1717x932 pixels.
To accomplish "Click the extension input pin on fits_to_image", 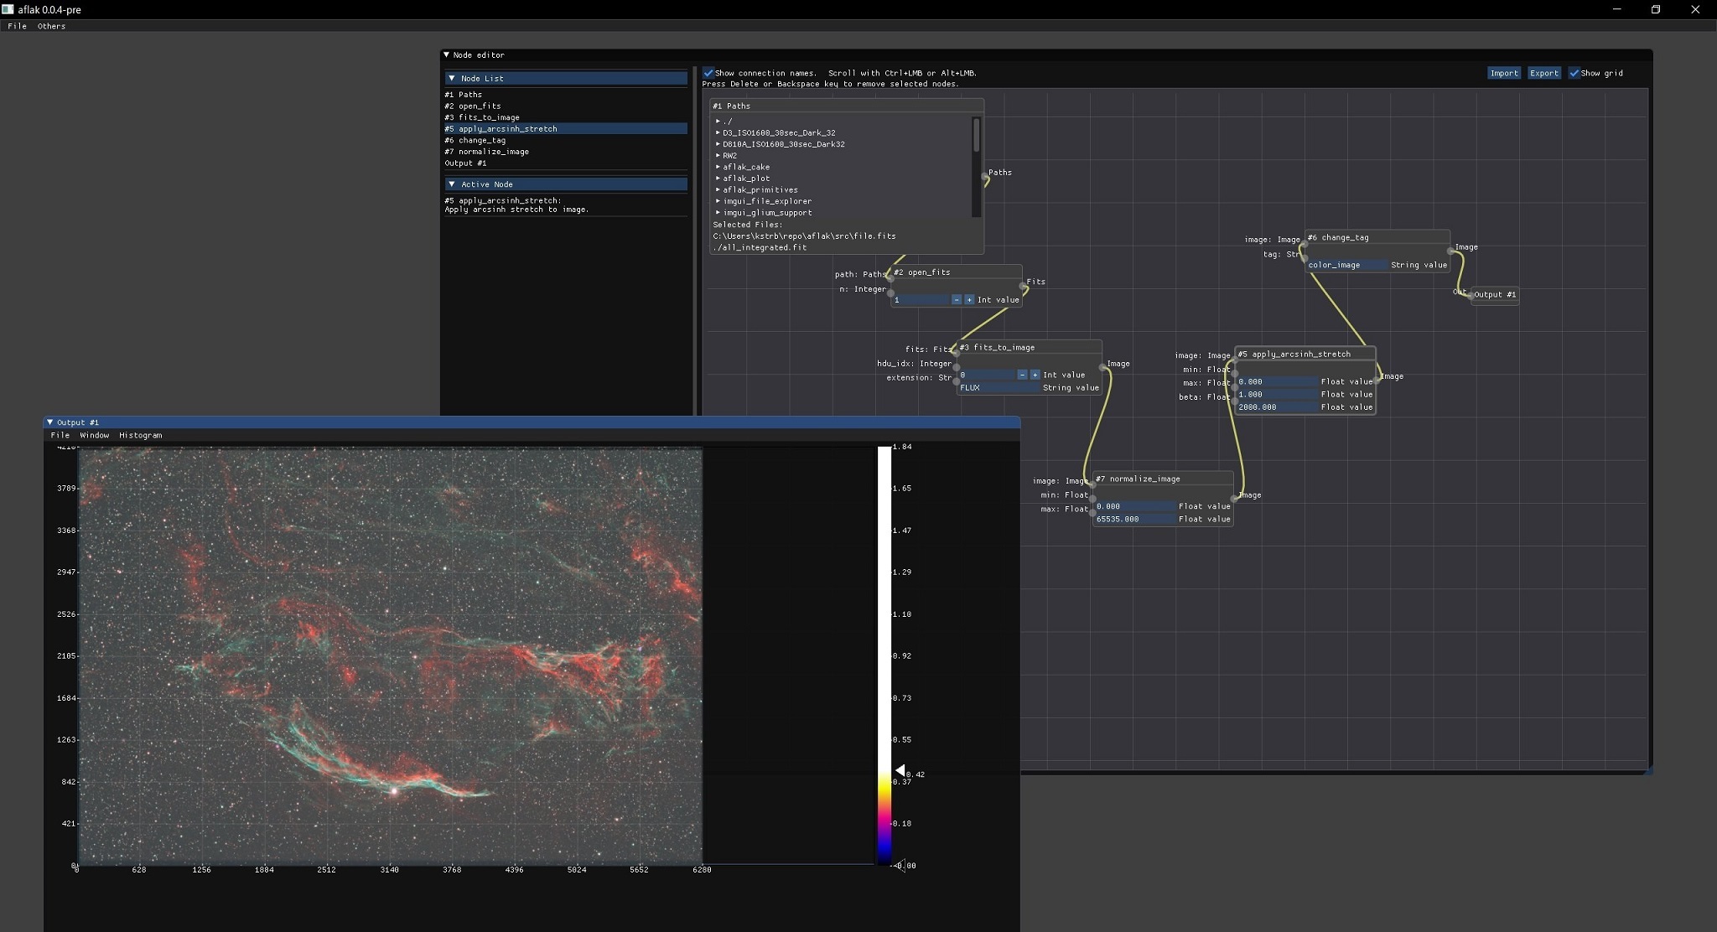I will coord(957,381).
